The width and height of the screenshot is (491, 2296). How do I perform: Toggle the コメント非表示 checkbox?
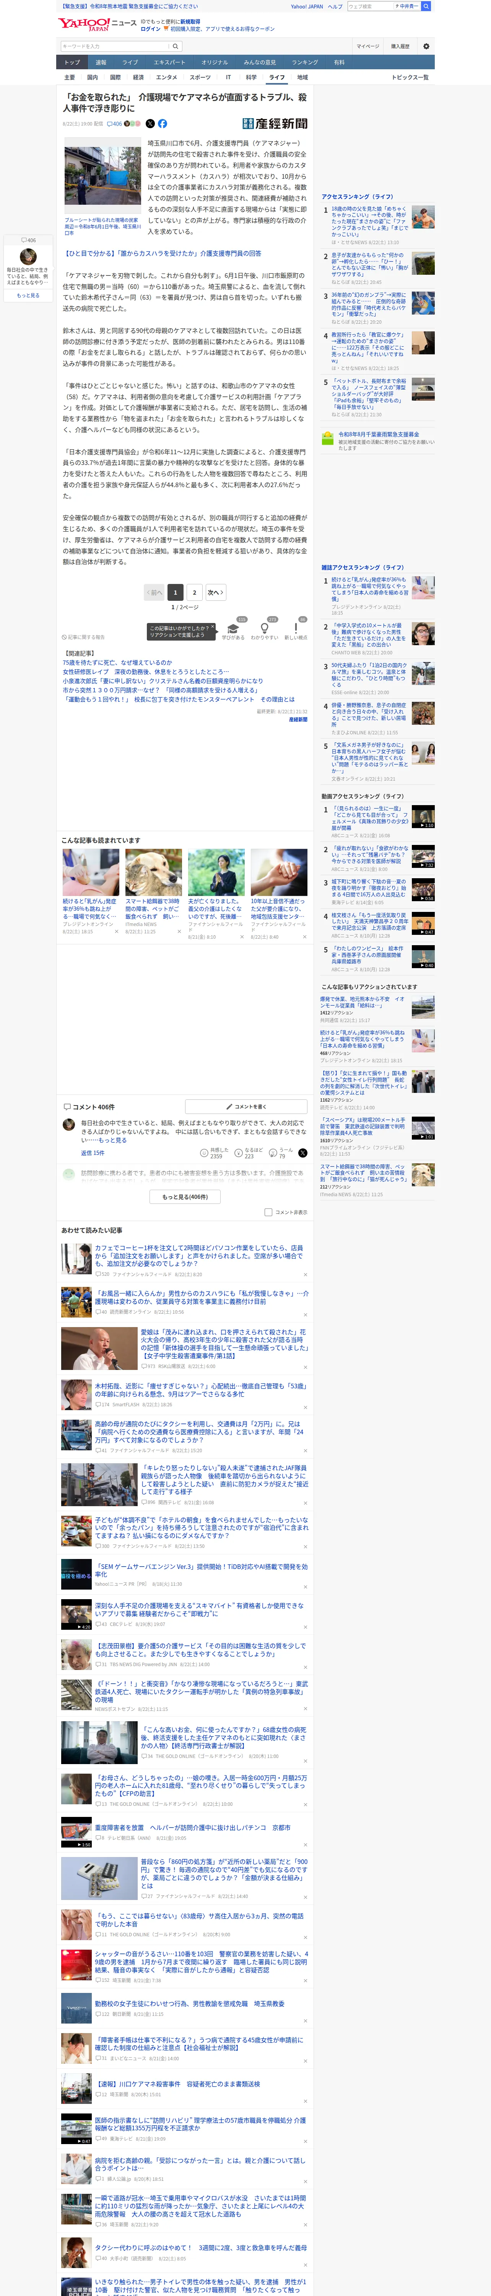[268, 1212]
